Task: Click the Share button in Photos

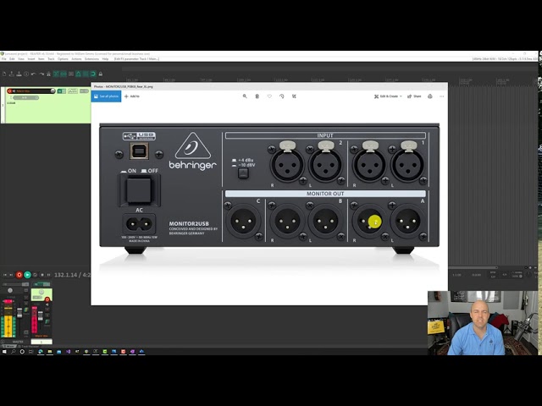Action: (414, 96)
